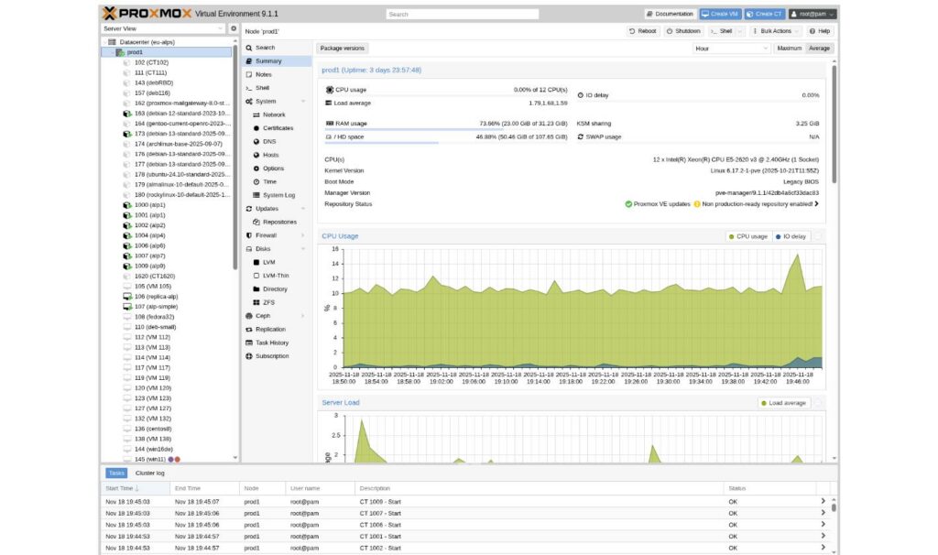Open the root@pam user menu

coord(812,14)
